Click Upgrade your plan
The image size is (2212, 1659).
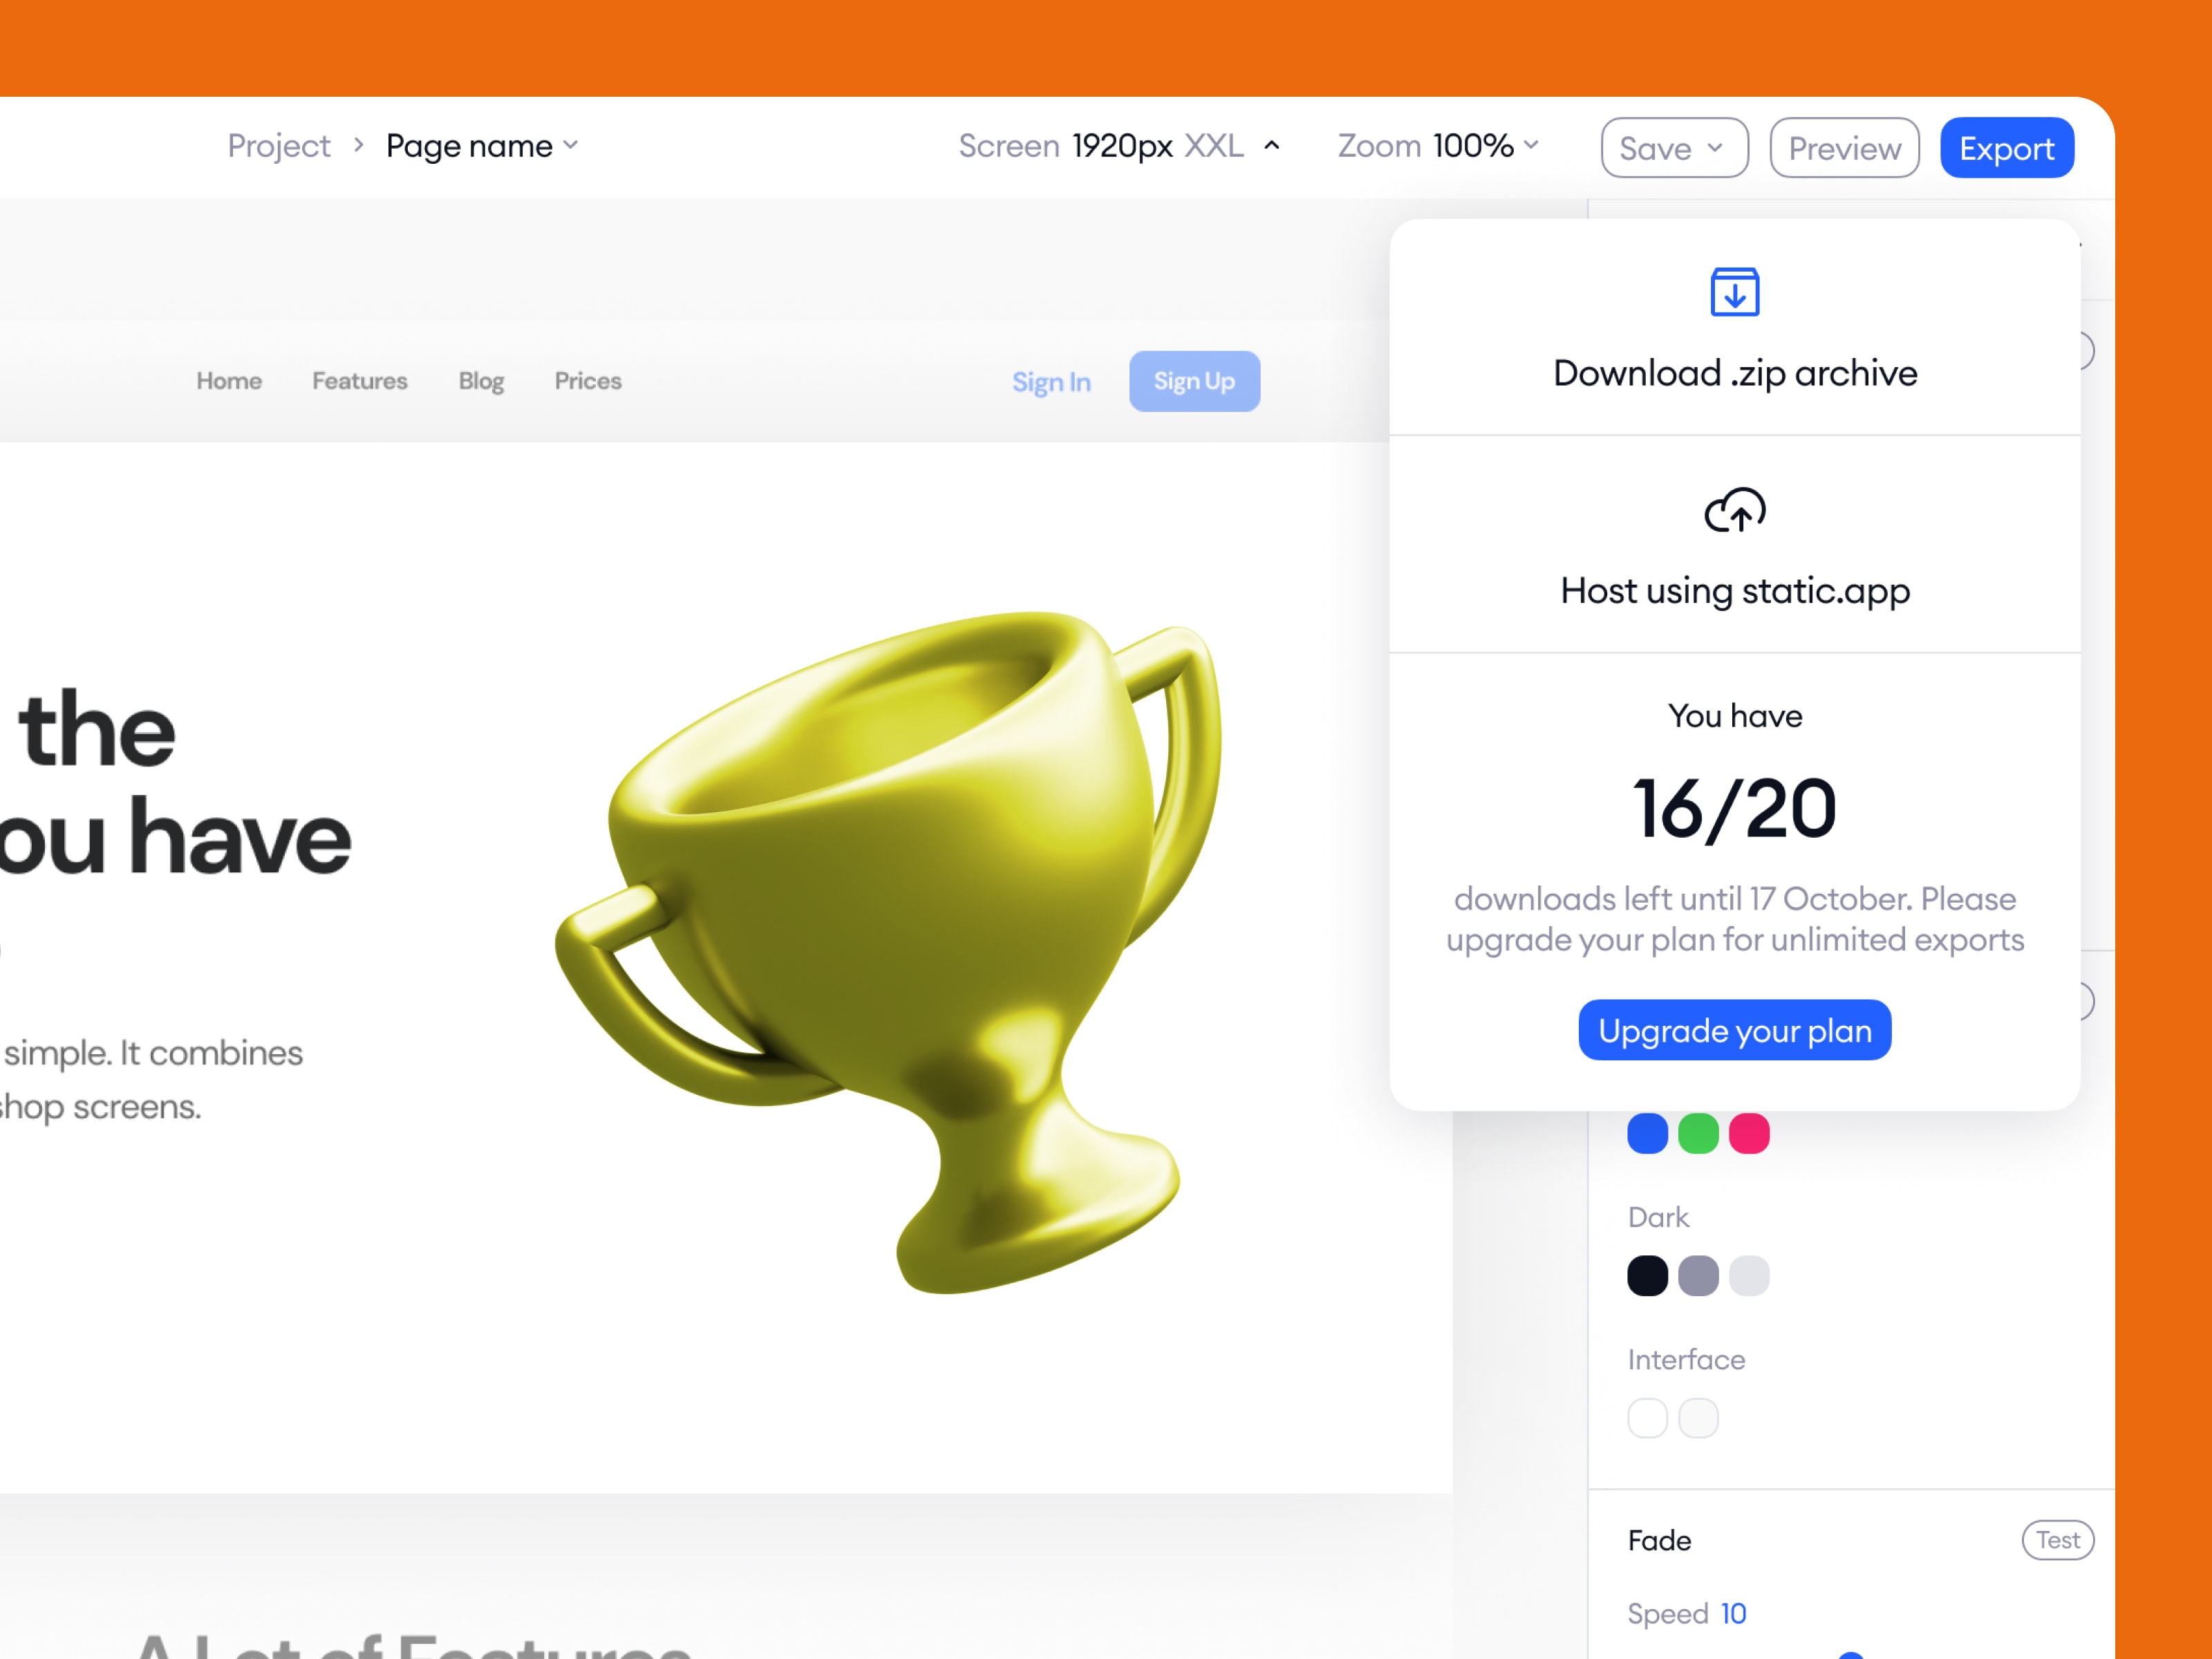1734,1030
